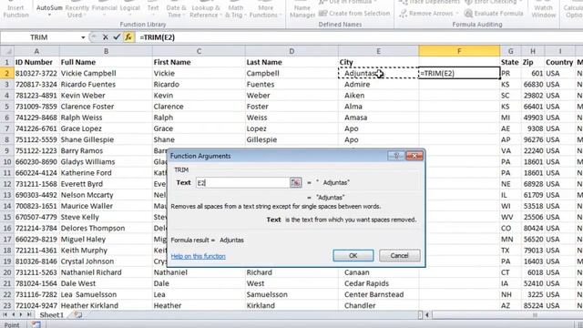Go to first sheet navigation arrow
The image size is (583, 328).
point(5,315)
